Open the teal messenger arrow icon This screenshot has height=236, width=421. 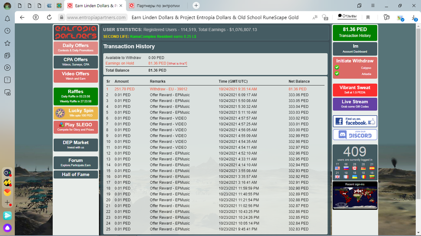click(7, 215)
